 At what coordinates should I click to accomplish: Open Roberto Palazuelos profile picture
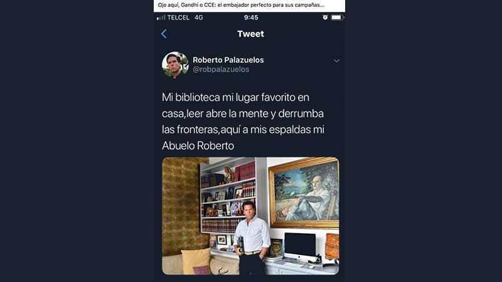click(175, 65)
